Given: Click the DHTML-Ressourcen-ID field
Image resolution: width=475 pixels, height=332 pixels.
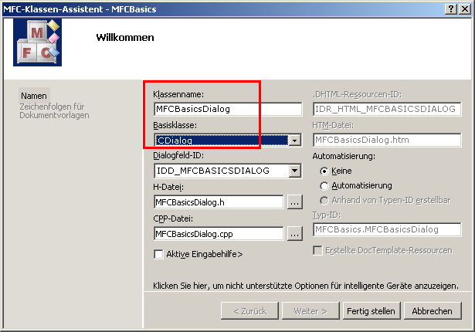Looking at the screenshot, I should (387, 109).
